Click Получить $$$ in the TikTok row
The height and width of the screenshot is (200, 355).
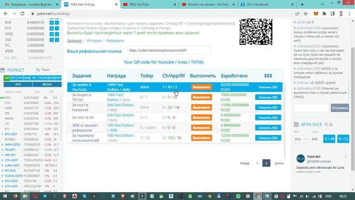click(268, 97)
